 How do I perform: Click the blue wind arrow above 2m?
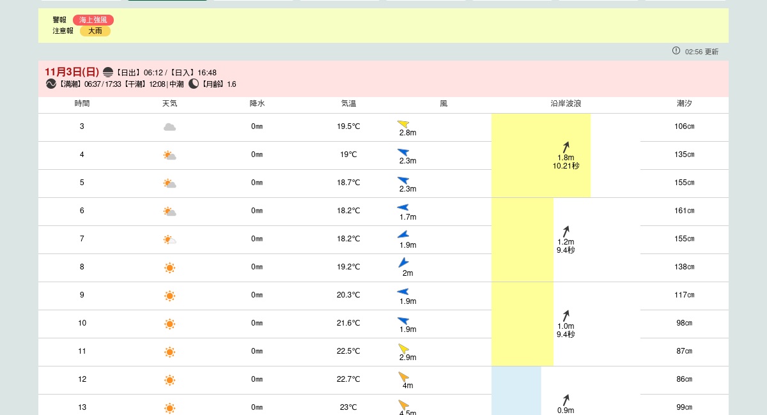pyautogui.click(x=403, y=262)
